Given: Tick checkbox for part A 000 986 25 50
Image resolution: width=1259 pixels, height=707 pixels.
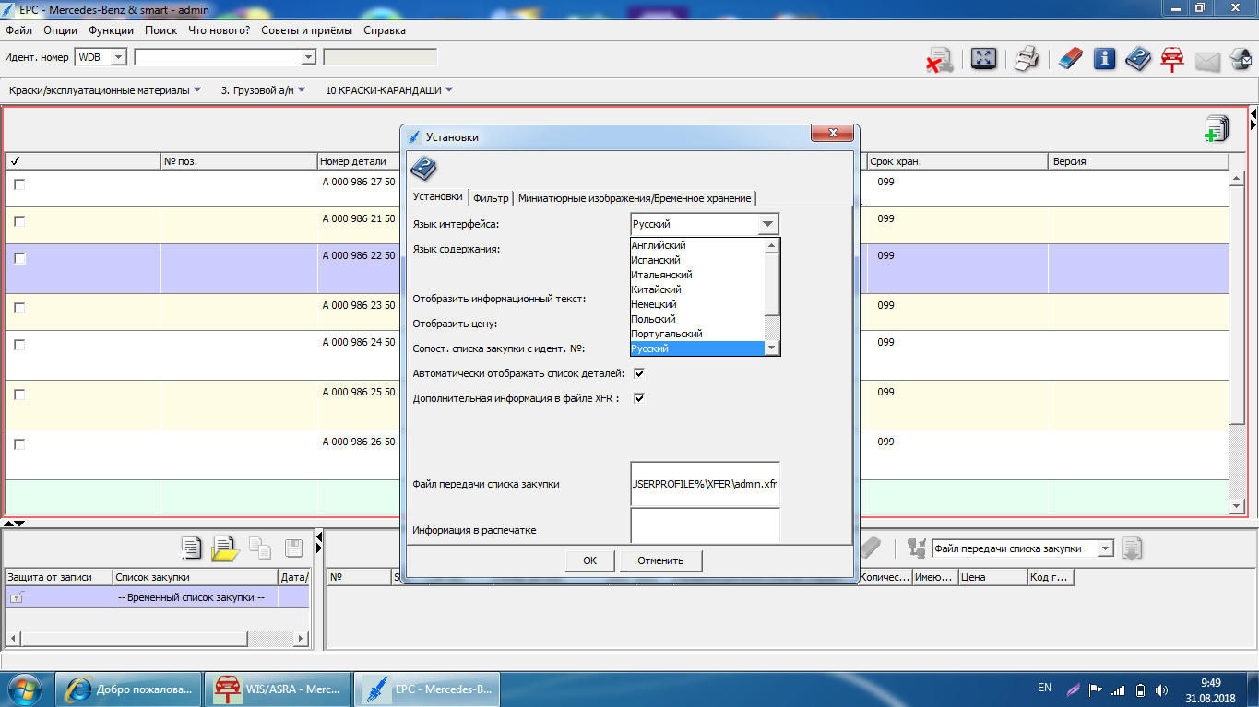Looking at the screenshot, I should (x=19, y=395).
